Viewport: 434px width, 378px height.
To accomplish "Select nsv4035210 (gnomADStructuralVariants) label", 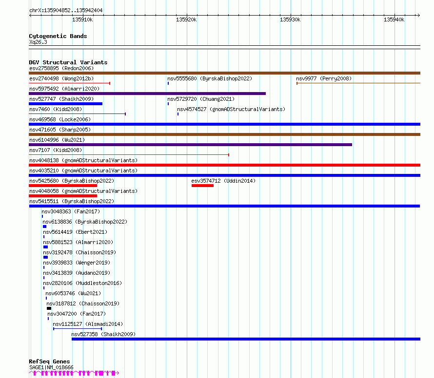I will (x=83, y=170).
